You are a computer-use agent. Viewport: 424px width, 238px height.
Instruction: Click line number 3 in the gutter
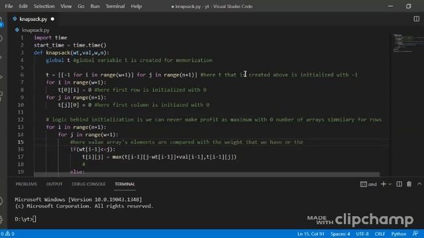22,53
